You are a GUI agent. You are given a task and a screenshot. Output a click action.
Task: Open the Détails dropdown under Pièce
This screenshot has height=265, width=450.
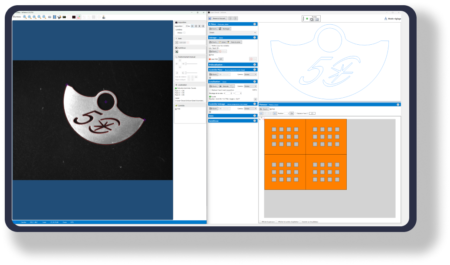pyautogui.click(x=233, y=33)
